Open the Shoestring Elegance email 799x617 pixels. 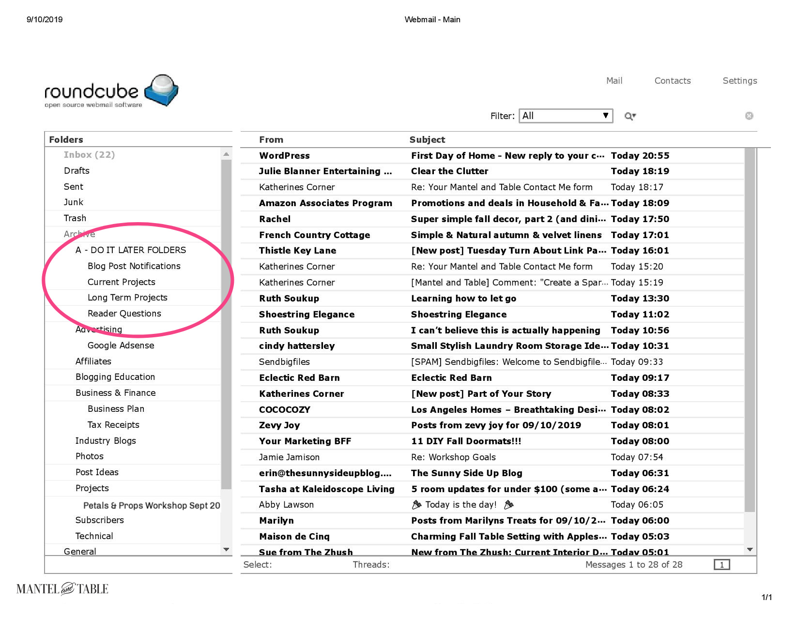[492, 315]
